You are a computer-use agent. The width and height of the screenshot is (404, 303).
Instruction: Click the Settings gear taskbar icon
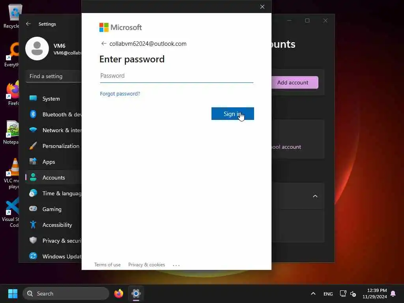click(136, 294)
